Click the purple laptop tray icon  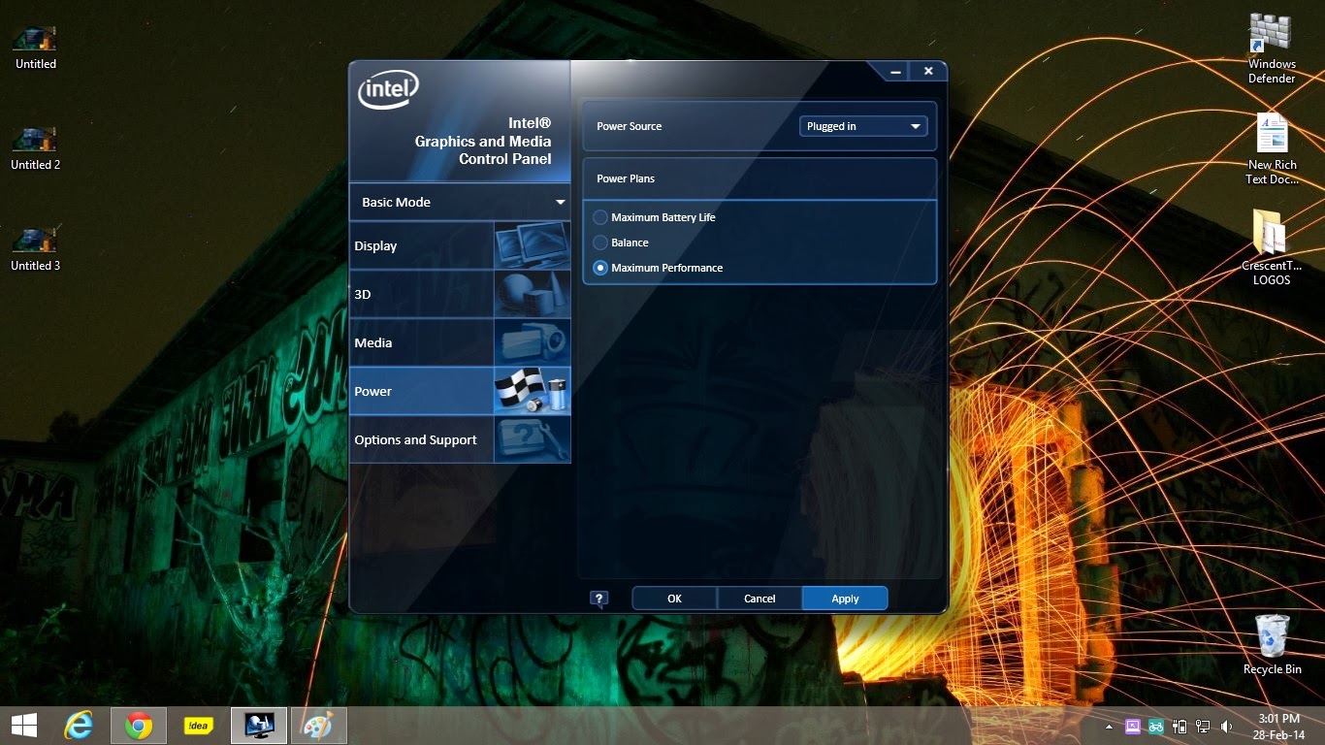point(1133,726)
